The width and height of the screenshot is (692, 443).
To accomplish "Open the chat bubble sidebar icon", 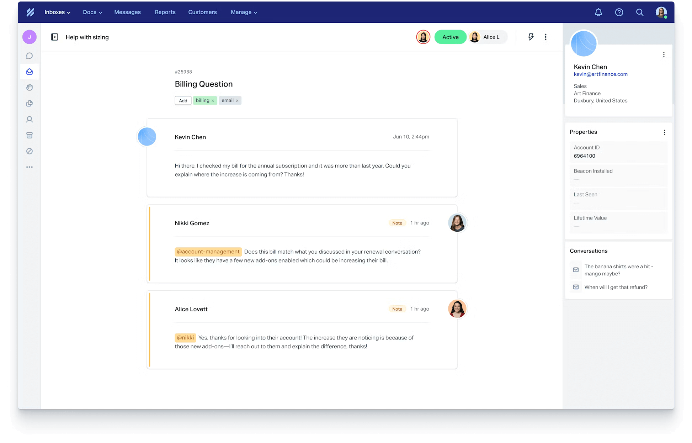I will coord(30,56).
